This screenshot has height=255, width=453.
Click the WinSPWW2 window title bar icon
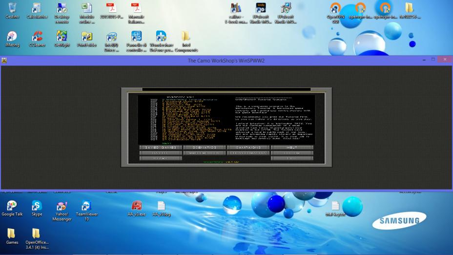pos(4,60)
